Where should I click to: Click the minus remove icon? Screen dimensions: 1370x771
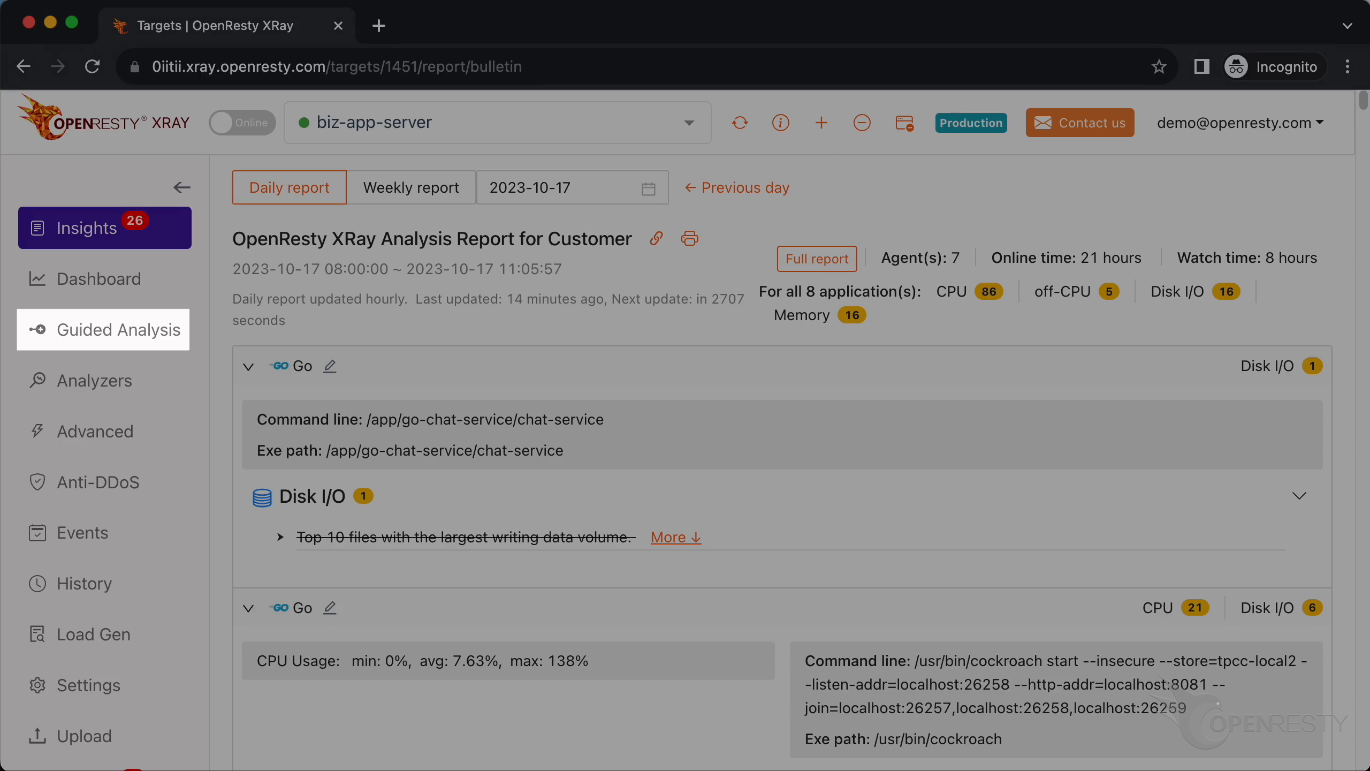(862, 123)
